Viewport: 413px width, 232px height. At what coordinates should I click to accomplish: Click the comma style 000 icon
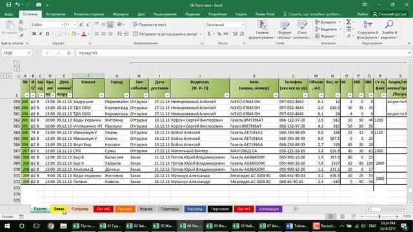226,34
